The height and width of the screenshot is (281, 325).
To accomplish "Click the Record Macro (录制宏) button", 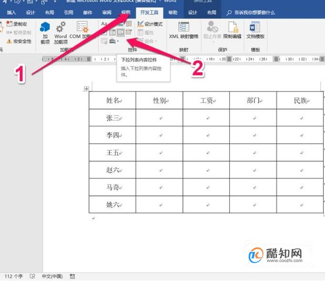I will click(x=17, y=24).
